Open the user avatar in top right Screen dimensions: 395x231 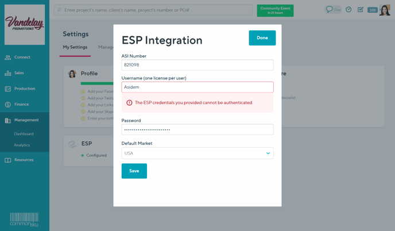pos(385,10)
